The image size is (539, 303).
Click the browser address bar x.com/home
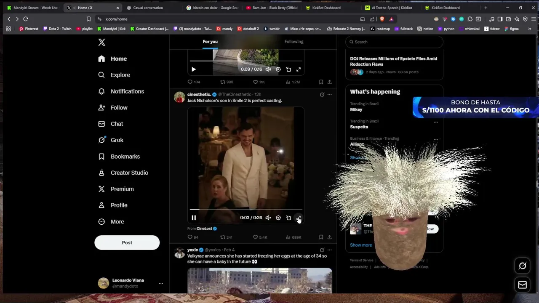227,19
